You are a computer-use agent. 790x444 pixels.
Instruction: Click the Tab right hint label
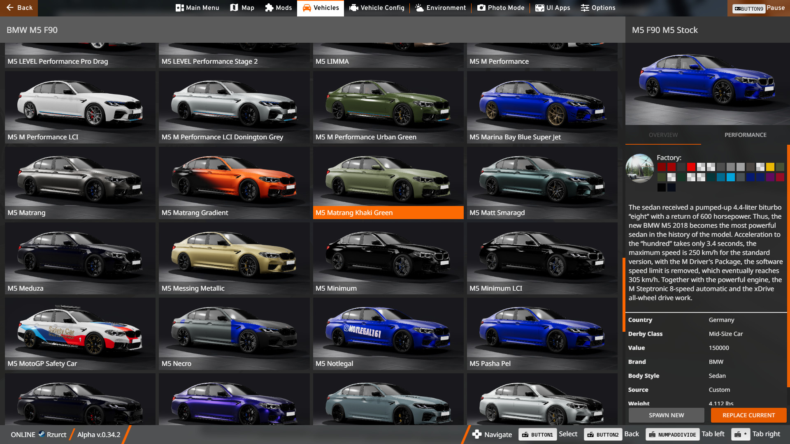point(766,434)
